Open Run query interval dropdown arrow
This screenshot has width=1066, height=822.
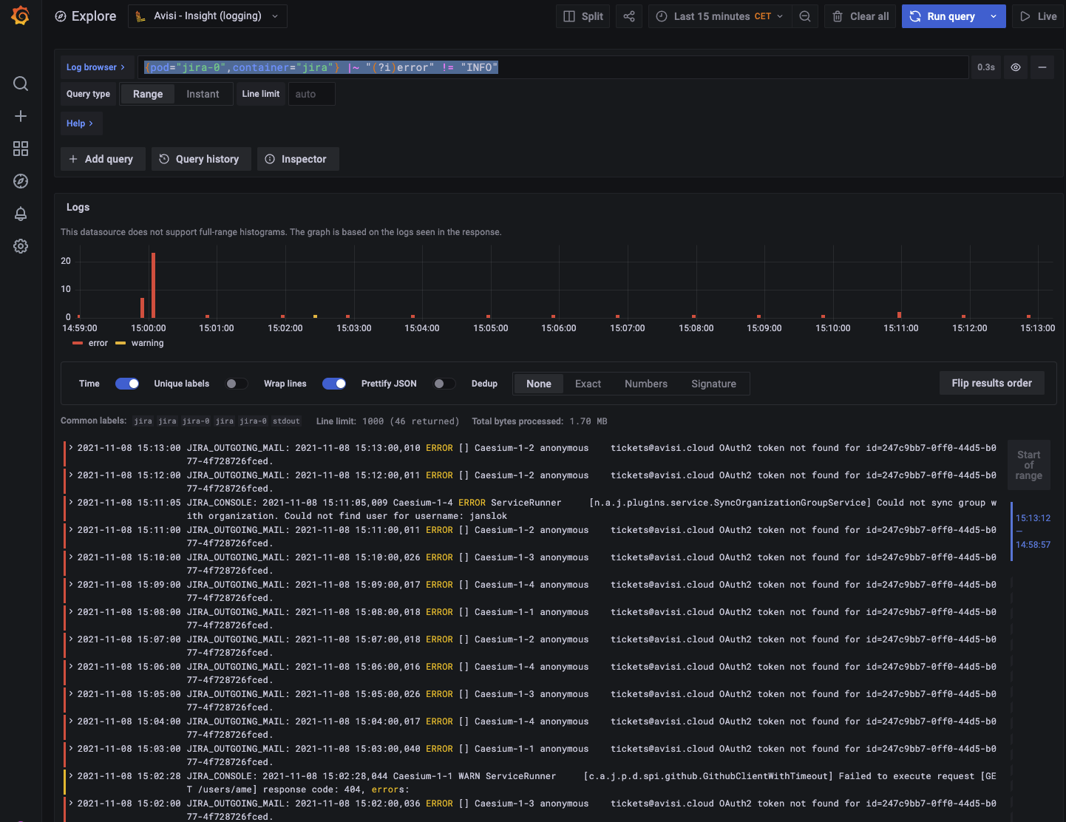(x=994, y=16)
